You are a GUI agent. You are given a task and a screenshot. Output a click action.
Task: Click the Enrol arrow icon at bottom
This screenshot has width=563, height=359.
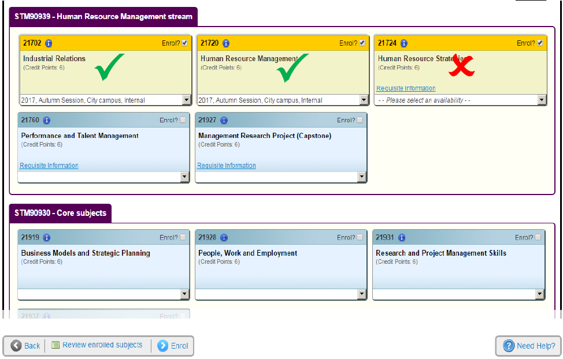162,346
